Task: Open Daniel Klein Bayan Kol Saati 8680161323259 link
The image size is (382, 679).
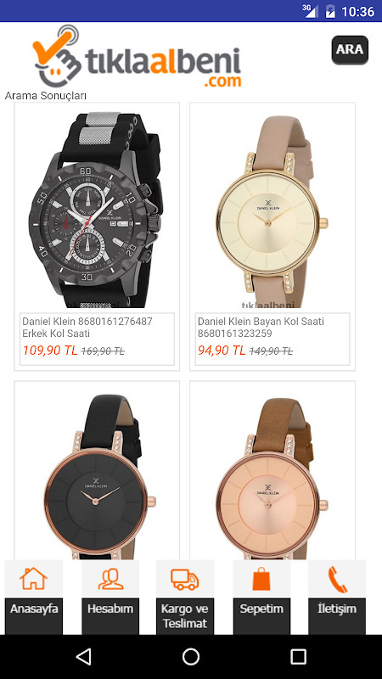Action: click(x=261, y=328)
